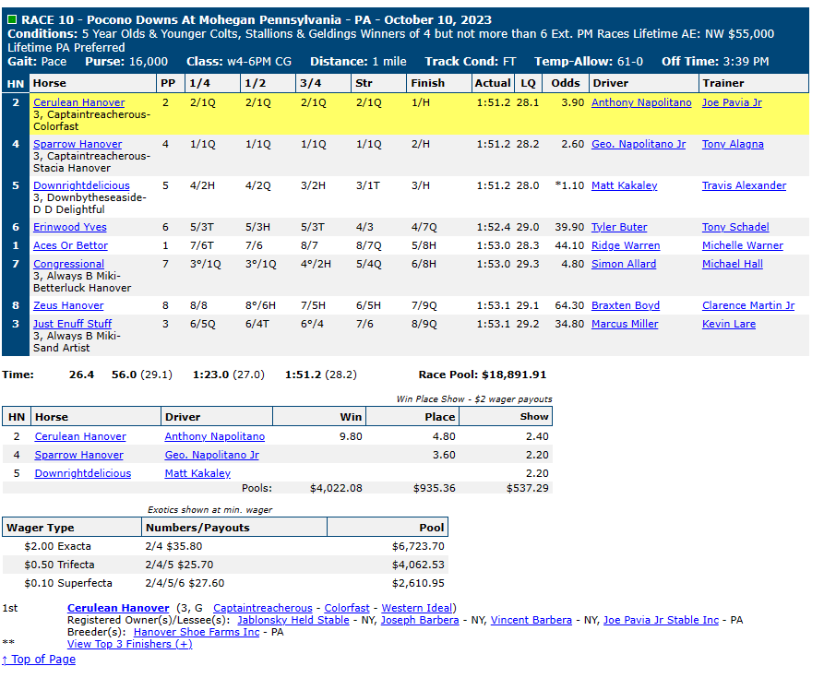Open trainer Tony Alagna profile
This screenshot has width=836, height=678.
click(x=733, y=144)
